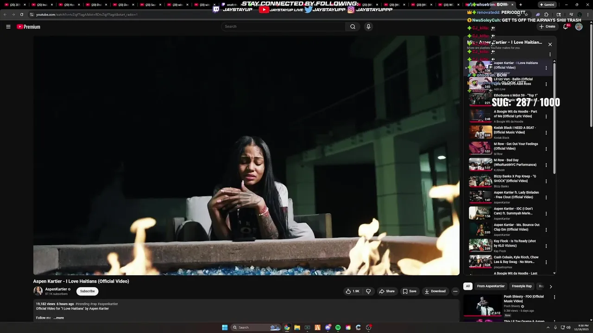
Task: Open options for Kay Flock Is Ya Ready
Action: [x=546, y=246]
